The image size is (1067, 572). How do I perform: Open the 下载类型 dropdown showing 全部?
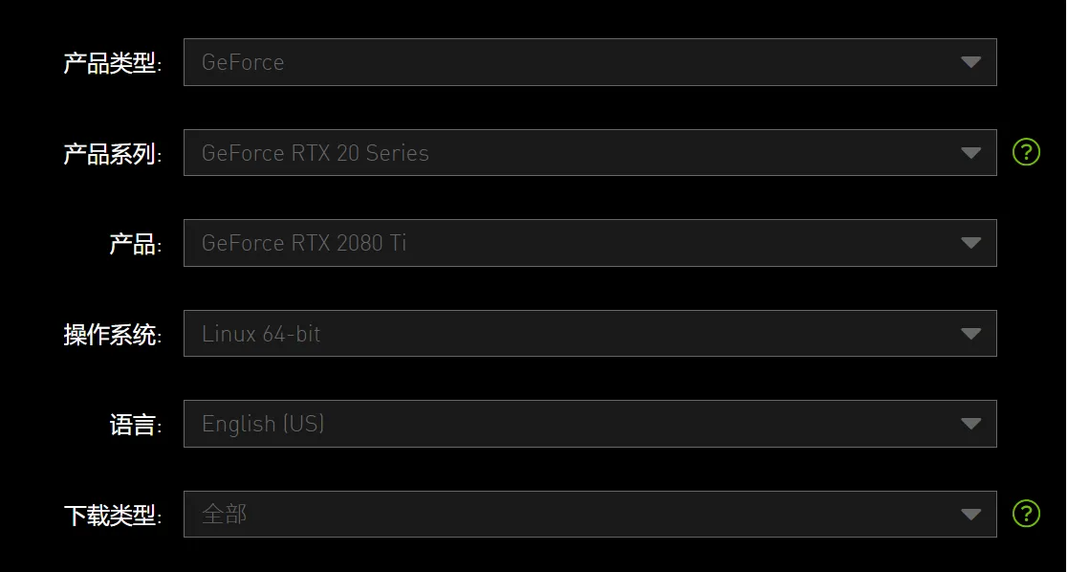pos(590,514)
